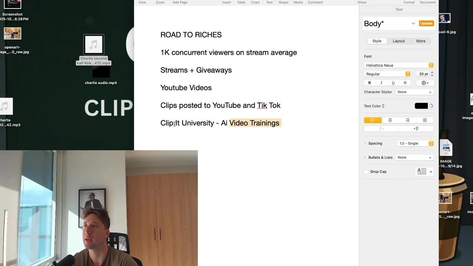Toggle strikethrough formatting button

click(405, 83)
